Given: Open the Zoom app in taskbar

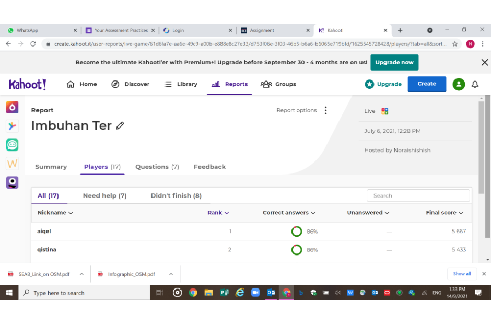Looking at the screenshot, I should tap(255, 293).
